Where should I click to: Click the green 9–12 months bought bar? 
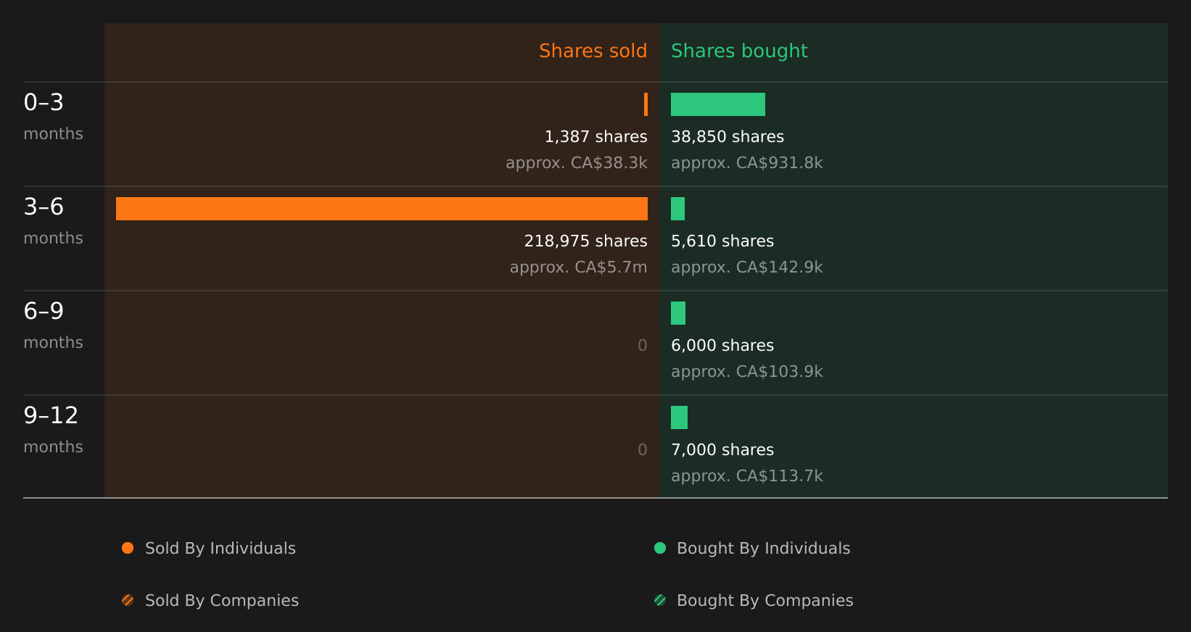[679, 417]
